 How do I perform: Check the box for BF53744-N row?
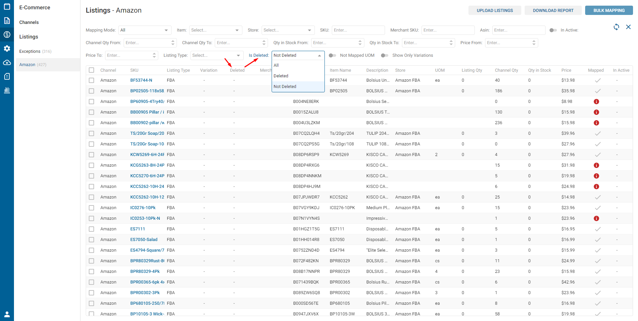coord(91,80)
